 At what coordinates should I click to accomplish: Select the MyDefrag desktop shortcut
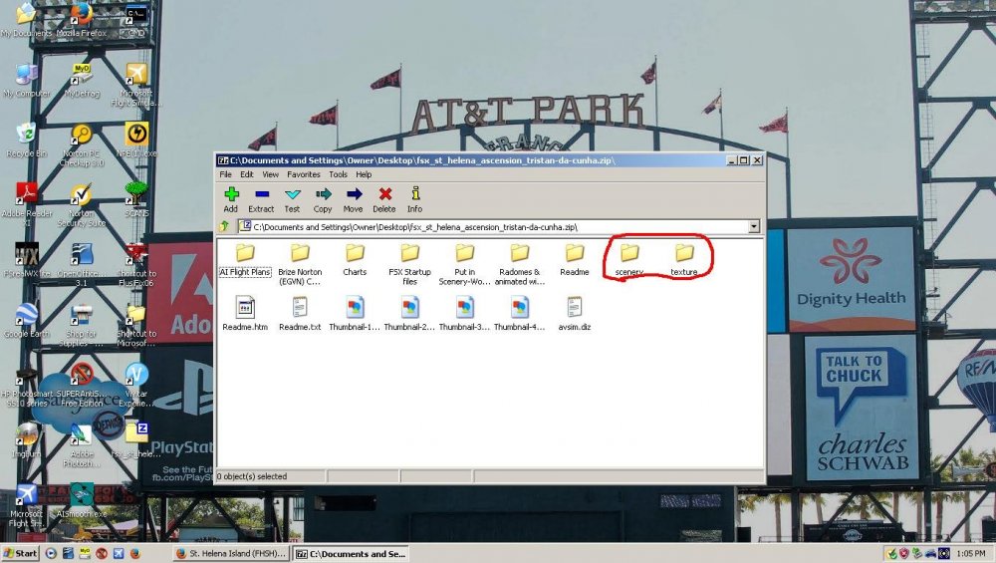coord(82,81)
